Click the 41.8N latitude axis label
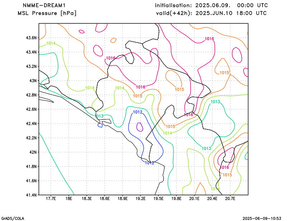The height and width of the screenshot is (221, 287). 31,167
